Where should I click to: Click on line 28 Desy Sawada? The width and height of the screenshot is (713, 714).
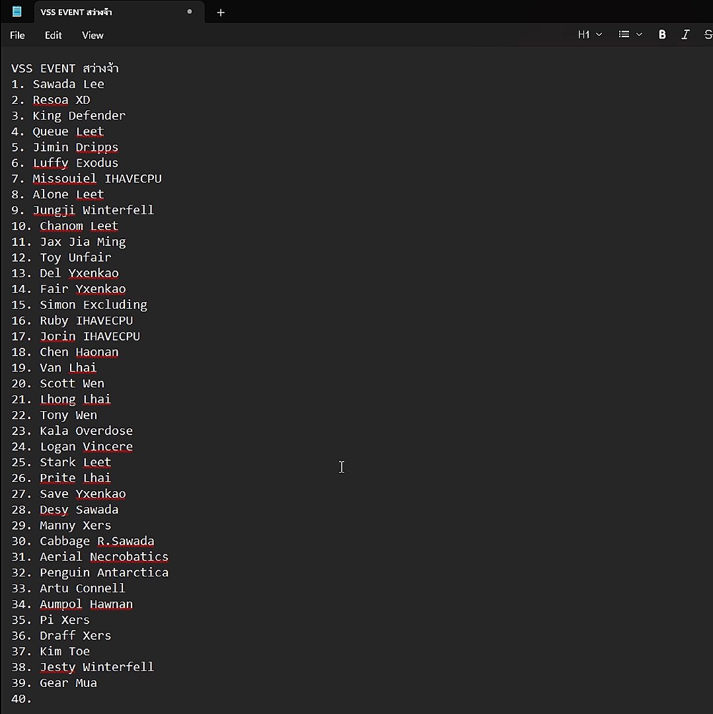point(65,510)
